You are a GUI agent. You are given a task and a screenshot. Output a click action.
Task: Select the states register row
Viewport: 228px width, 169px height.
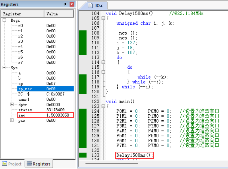click(25, 110)
